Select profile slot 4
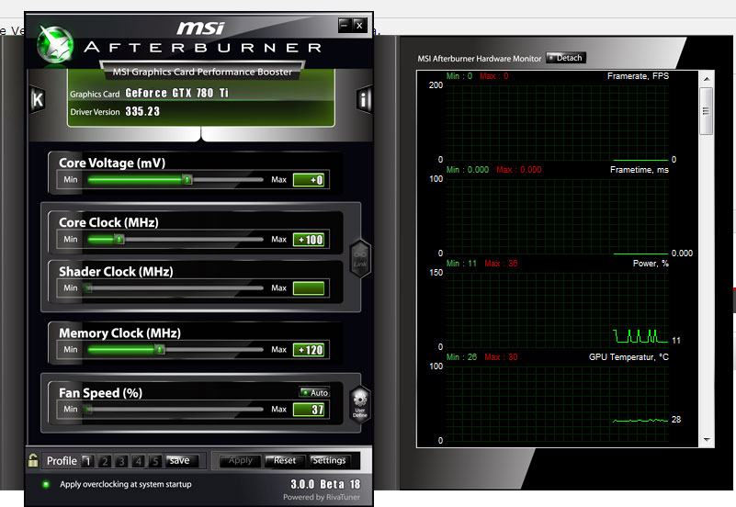This screenshot has height=507, width=736. tap(138, 460)
